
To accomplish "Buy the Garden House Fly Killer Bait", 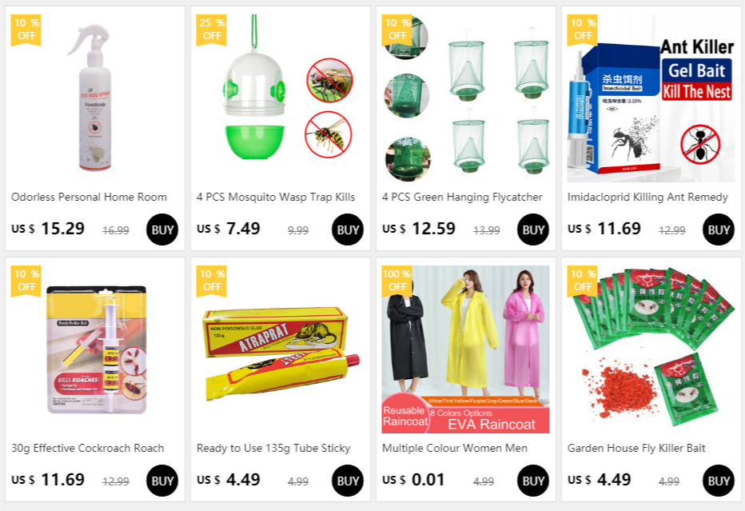I will (718, 481).
